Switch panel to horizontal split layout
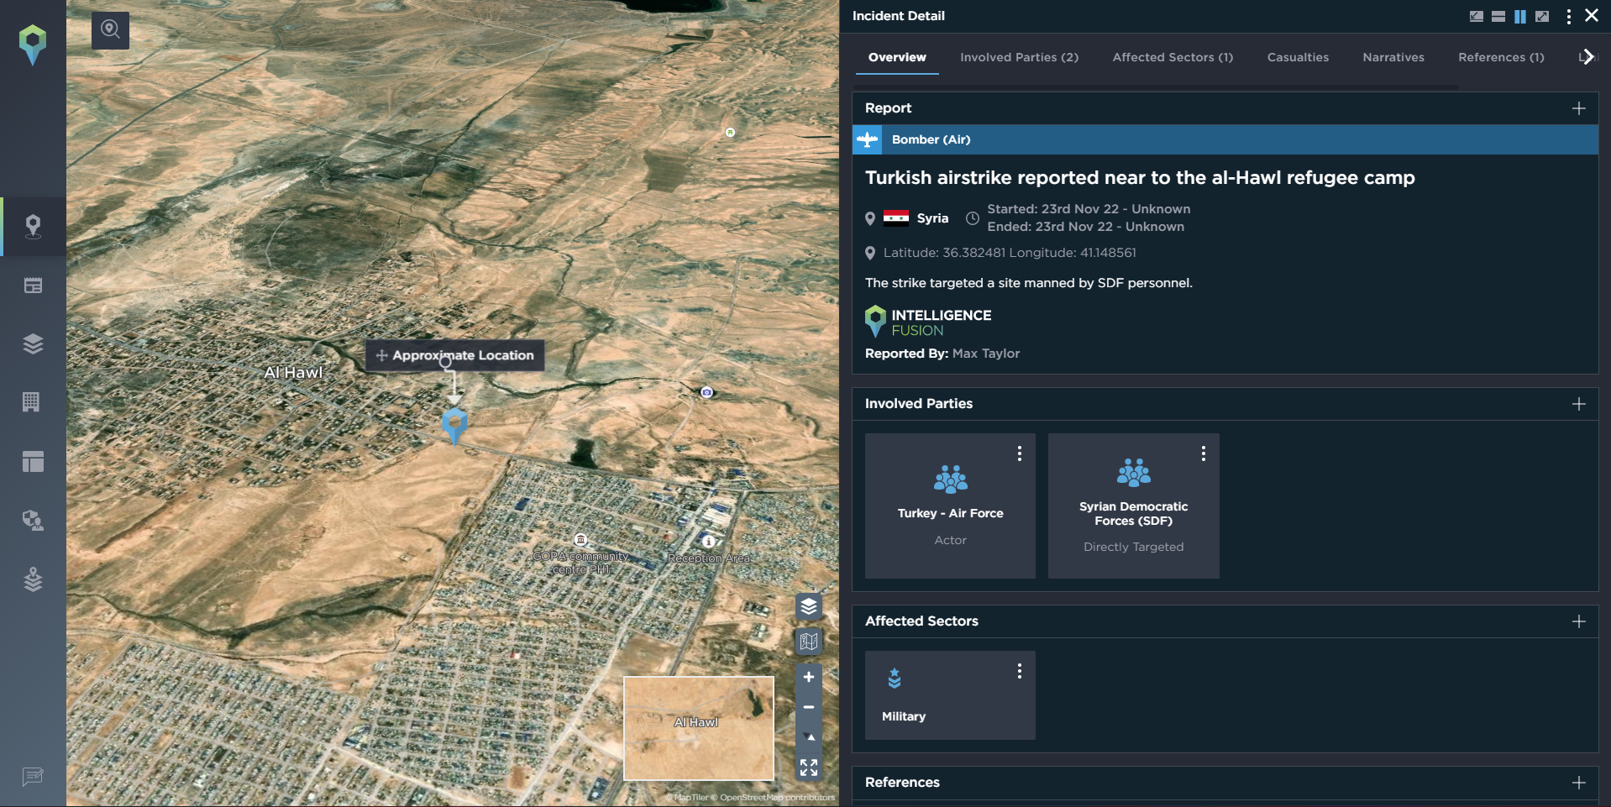The width and height of the screenshot is (1611, 807). point(1498,16)
